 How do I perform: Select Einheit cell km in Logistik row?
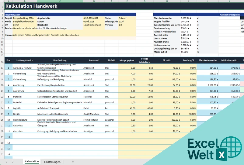[x=111, y=108]
